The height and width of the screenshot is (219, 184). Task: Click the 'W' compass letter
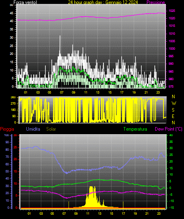[x=174, y=103]
